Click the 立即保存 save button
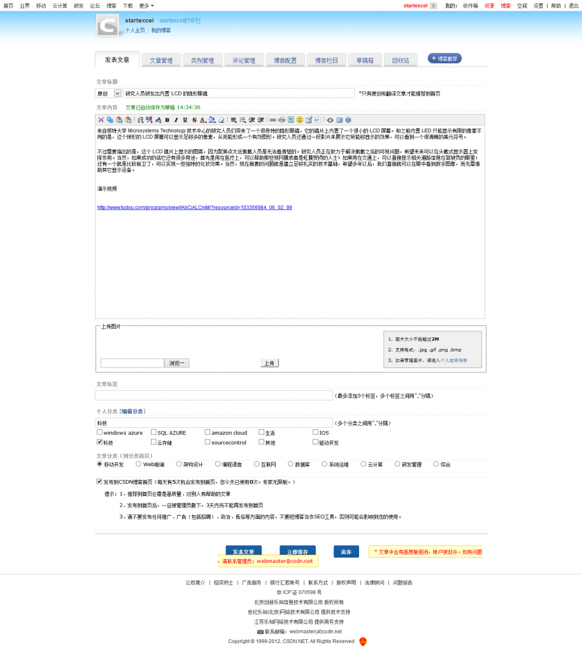The height and width of the screenshot is (652, 582). tap(297, 551)
